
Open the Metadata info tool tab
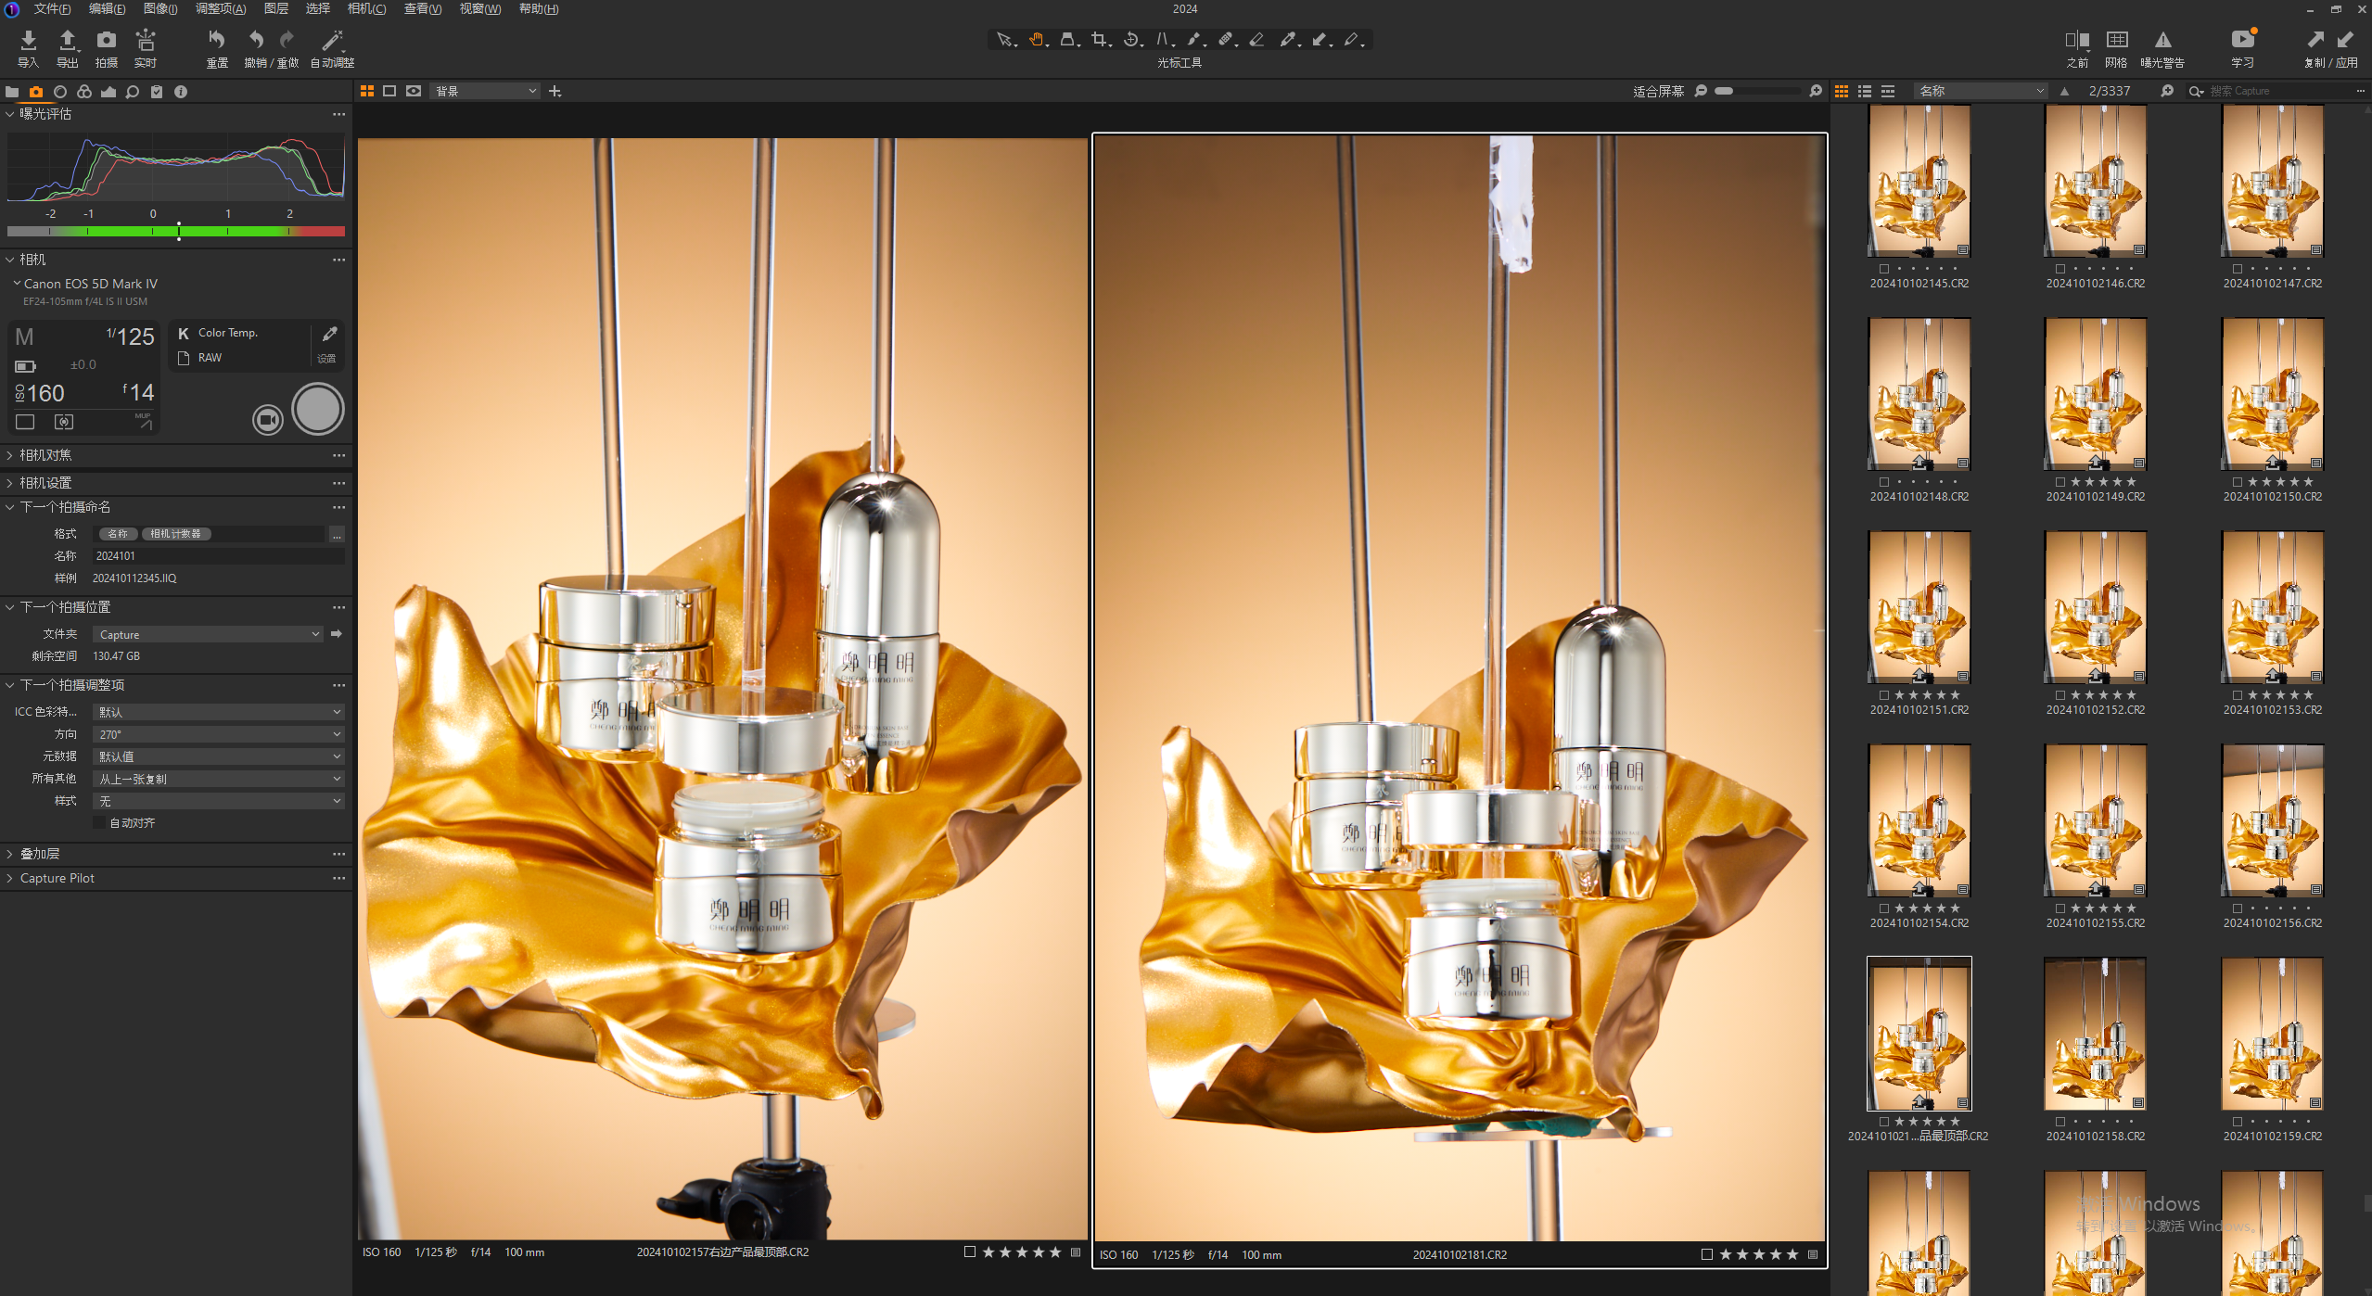pyautogui.click(x=181, y=92)
